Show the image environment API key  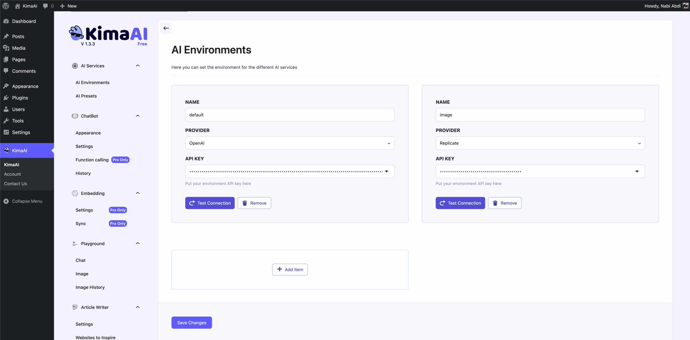tap(637, 171)
